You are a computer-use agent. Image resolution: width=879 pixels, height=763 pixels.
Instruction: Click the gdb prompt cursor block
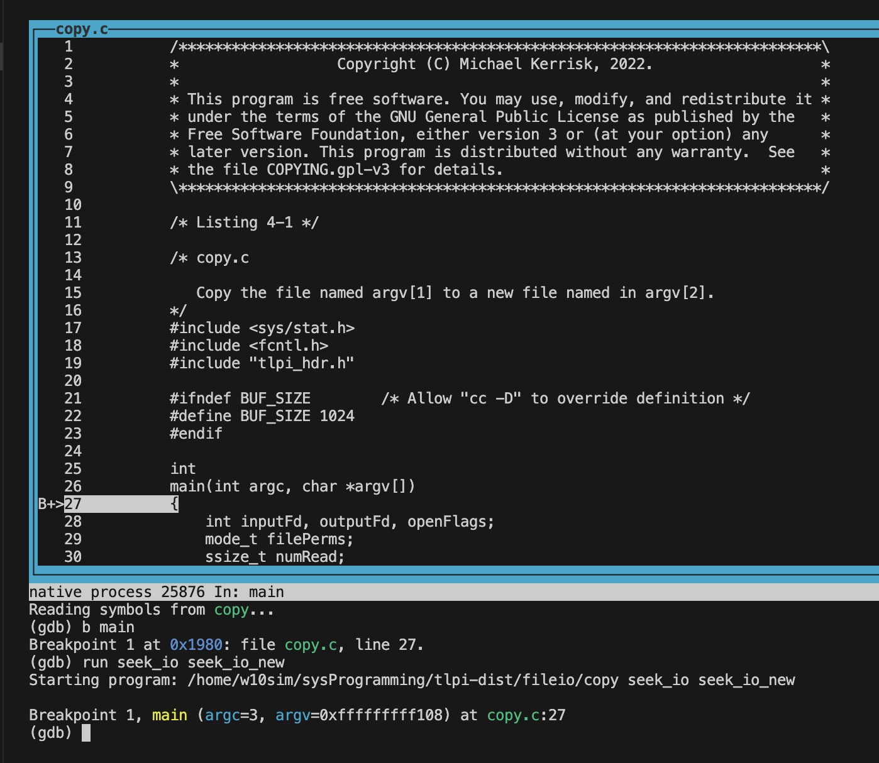(86, 733)
